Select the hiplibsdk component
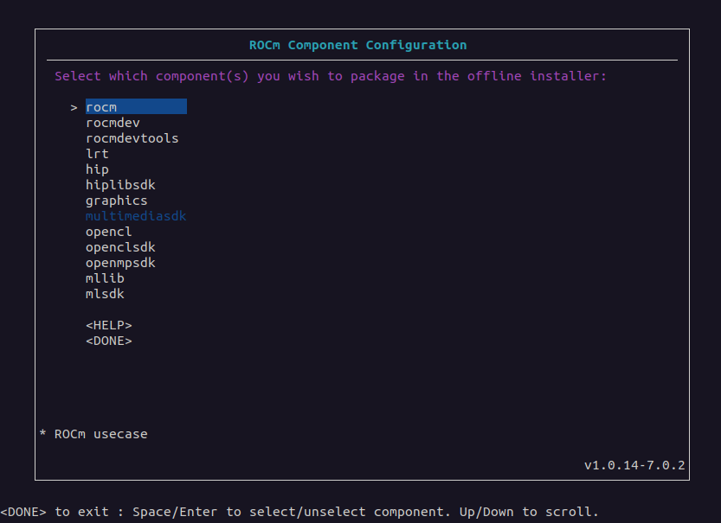Viewport: 721px width, 523px height. pyautogui.click(x=120, y=185)
